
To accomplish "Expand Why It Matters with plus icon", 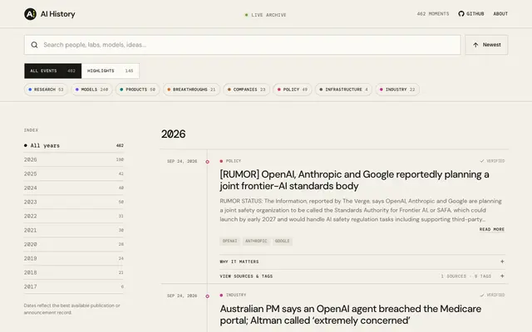I will click(502, 261).
